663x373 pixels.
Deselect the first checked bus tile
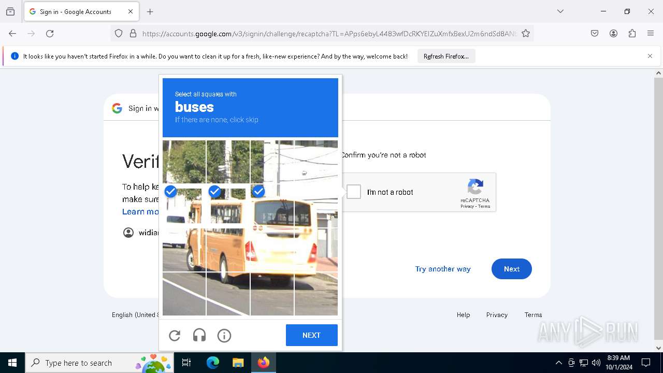184,206
